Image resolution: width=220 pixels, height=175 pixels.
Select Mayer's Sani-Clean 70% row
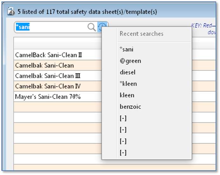(58, 97)
